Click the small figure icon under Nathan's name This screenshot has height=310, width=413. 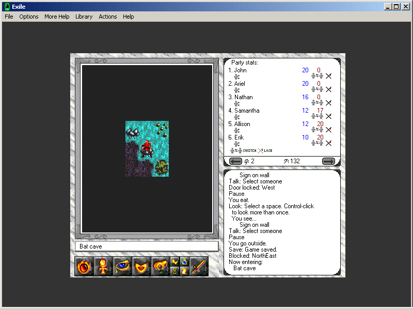click(237, 104)
